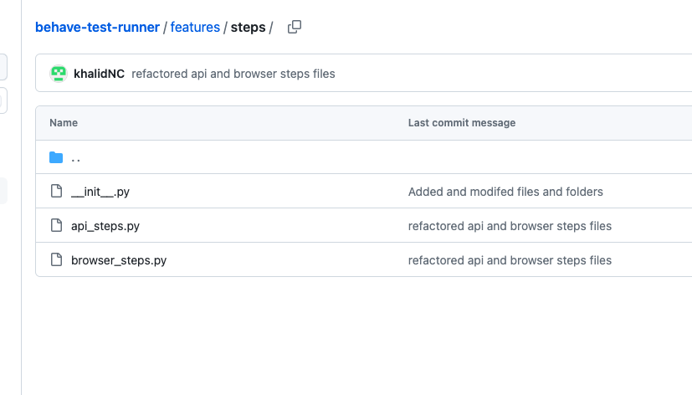Image resolution: width=692 pixels, height=395 pixels.
Task: Open the browser_steps.py file
Action: (119, 260)
